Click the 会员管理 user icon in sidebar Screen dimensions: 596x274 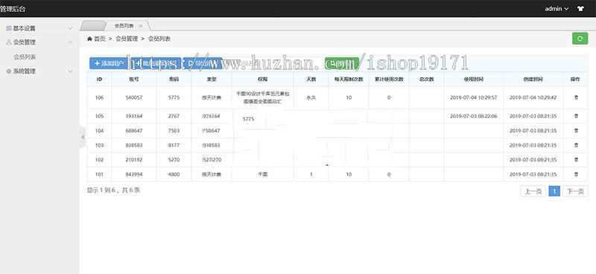coord(9,42)
